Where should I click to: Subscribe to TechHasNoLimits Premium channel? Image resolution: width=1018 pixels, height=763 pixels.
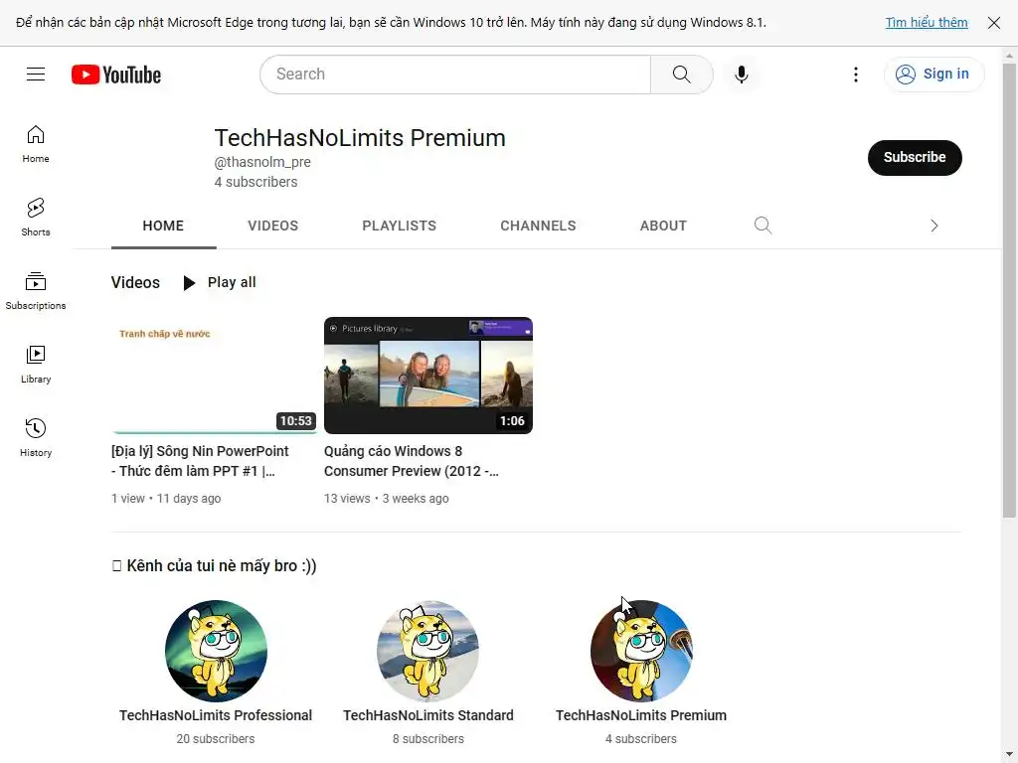coord(915,157)
